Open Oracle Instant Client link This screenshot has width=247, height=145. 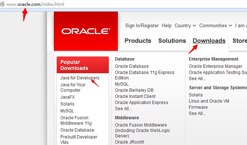click(135, 96)
